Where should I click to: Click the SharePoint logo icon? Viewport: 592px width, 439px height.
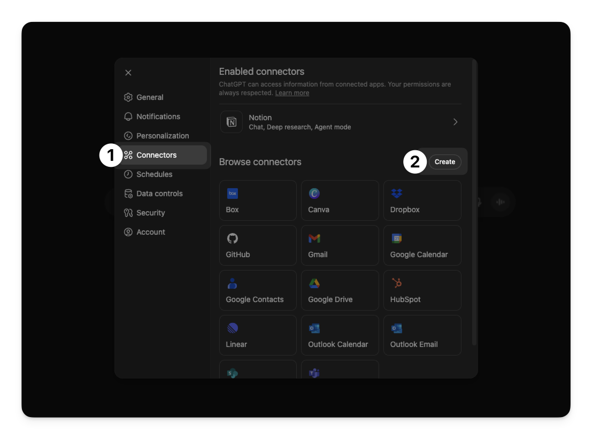click(x=232, y=373)
